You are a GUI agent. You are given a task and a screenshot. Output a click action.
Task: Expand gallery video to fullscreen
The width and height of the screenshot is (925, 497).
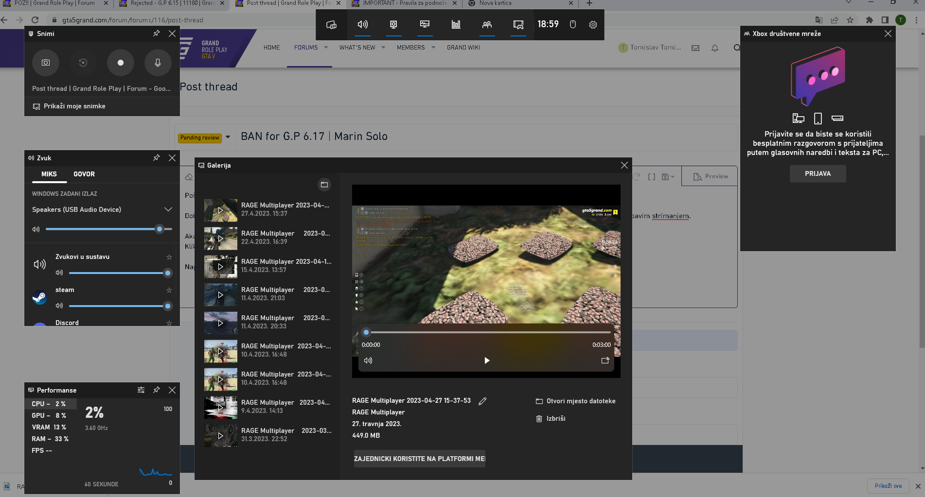[x=605, y=360]
